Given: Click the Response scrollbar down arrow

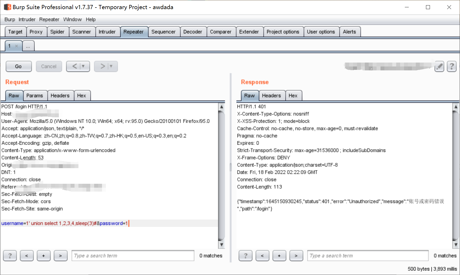Looking at the screenshot, I should tap(456, 245).
